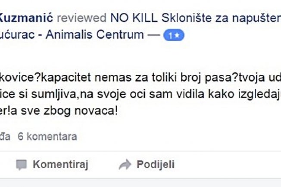
Task: Click the speech bubble icon beside Komentiraj
Action: (x=21, y=165)
